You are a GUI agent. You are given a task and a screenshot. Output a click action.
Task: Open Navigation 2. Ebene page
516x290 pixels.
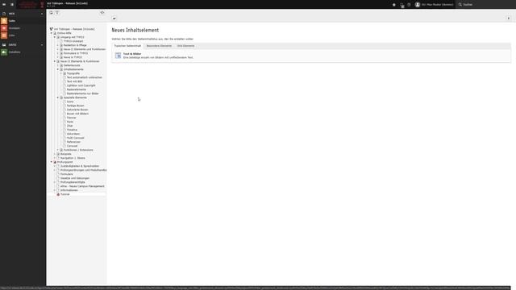[x=73, y=158]
